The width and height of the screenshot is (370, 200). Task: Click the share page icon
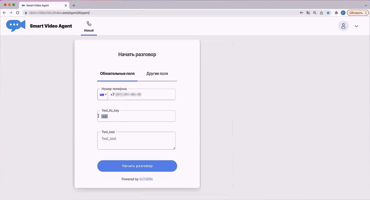click(321, 13)
